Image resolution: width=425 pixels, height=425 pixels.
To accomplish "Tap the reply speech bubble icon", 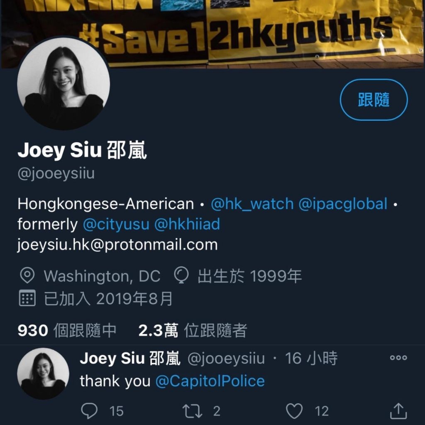I will coord(89,411).
